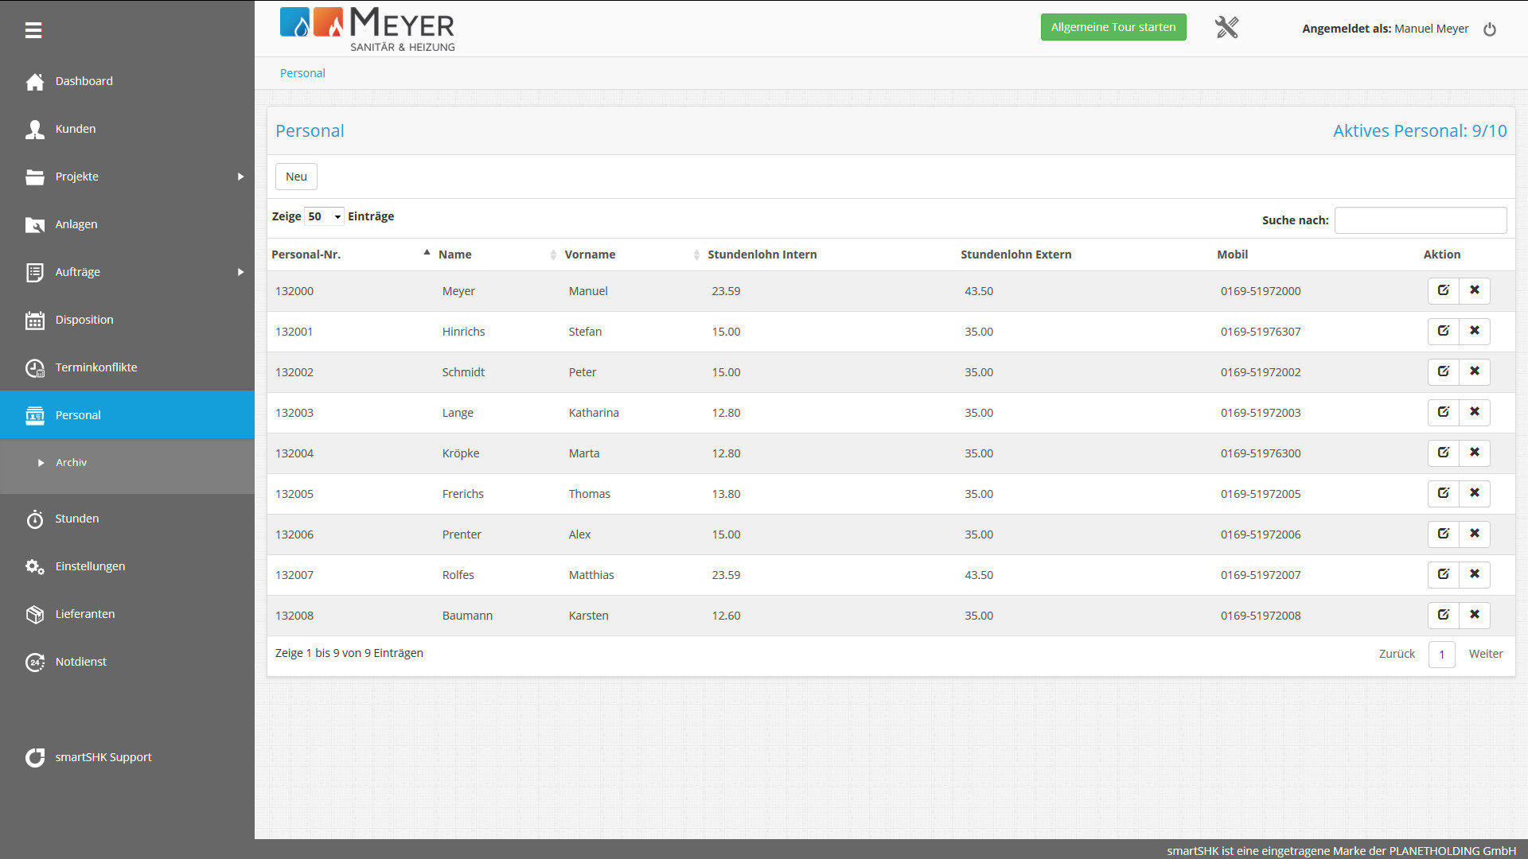This screenshot has width=1528, height=859.
Task: Click the Meyer Sanitär & Heizung logo
Action: pos(367,29)
